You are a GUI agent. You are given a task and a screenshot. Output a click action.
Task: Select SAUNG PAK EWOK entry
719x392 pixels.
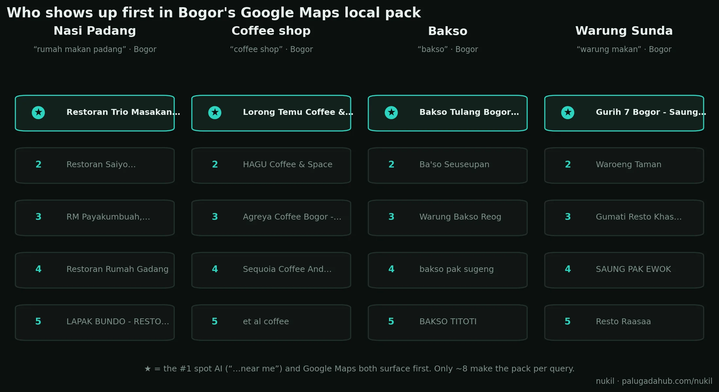pyautogui.click(x=624, y=270)
